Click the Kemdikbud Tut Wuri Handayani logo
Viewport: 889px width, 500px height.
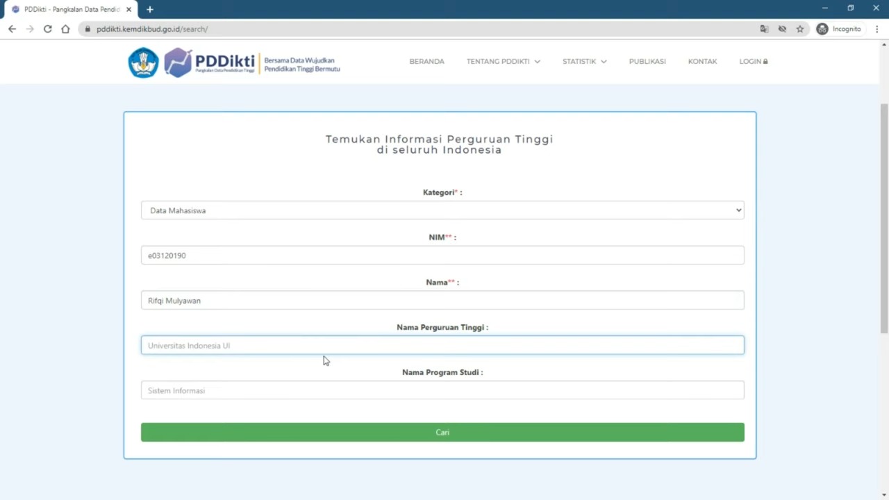(x=143, y=62)
